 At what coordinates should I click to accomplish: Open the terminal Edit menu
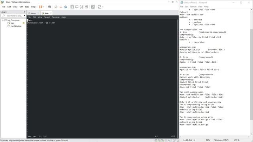coord(34,17)
